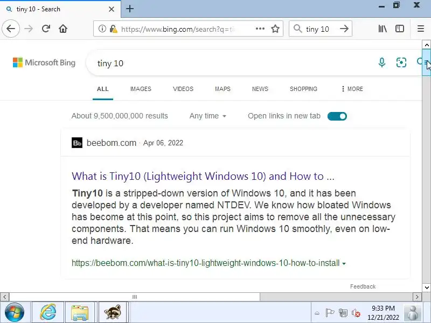Open the Library bookshelf icon

pyautogui.click(x=383, y=29)
